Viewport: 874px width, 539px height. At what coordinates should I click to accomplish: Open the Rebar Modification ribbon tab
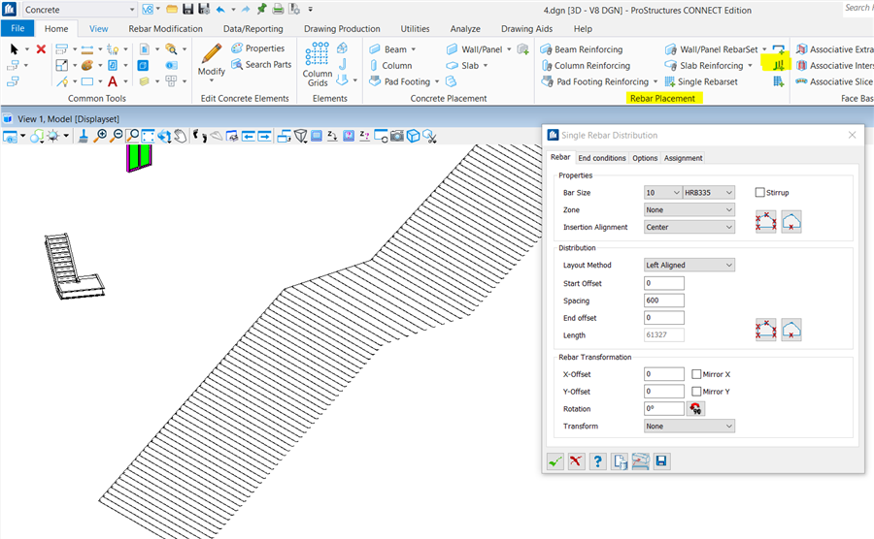(165, 29)
